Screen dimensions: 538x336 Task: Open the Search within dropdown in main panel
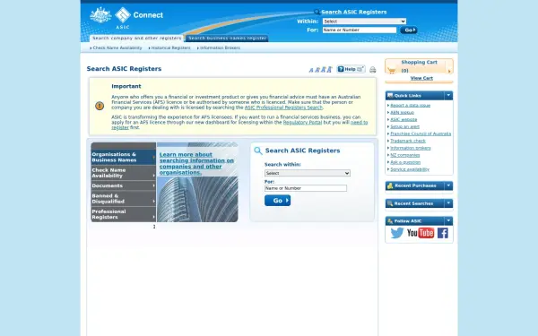click(x=308, y=173)
